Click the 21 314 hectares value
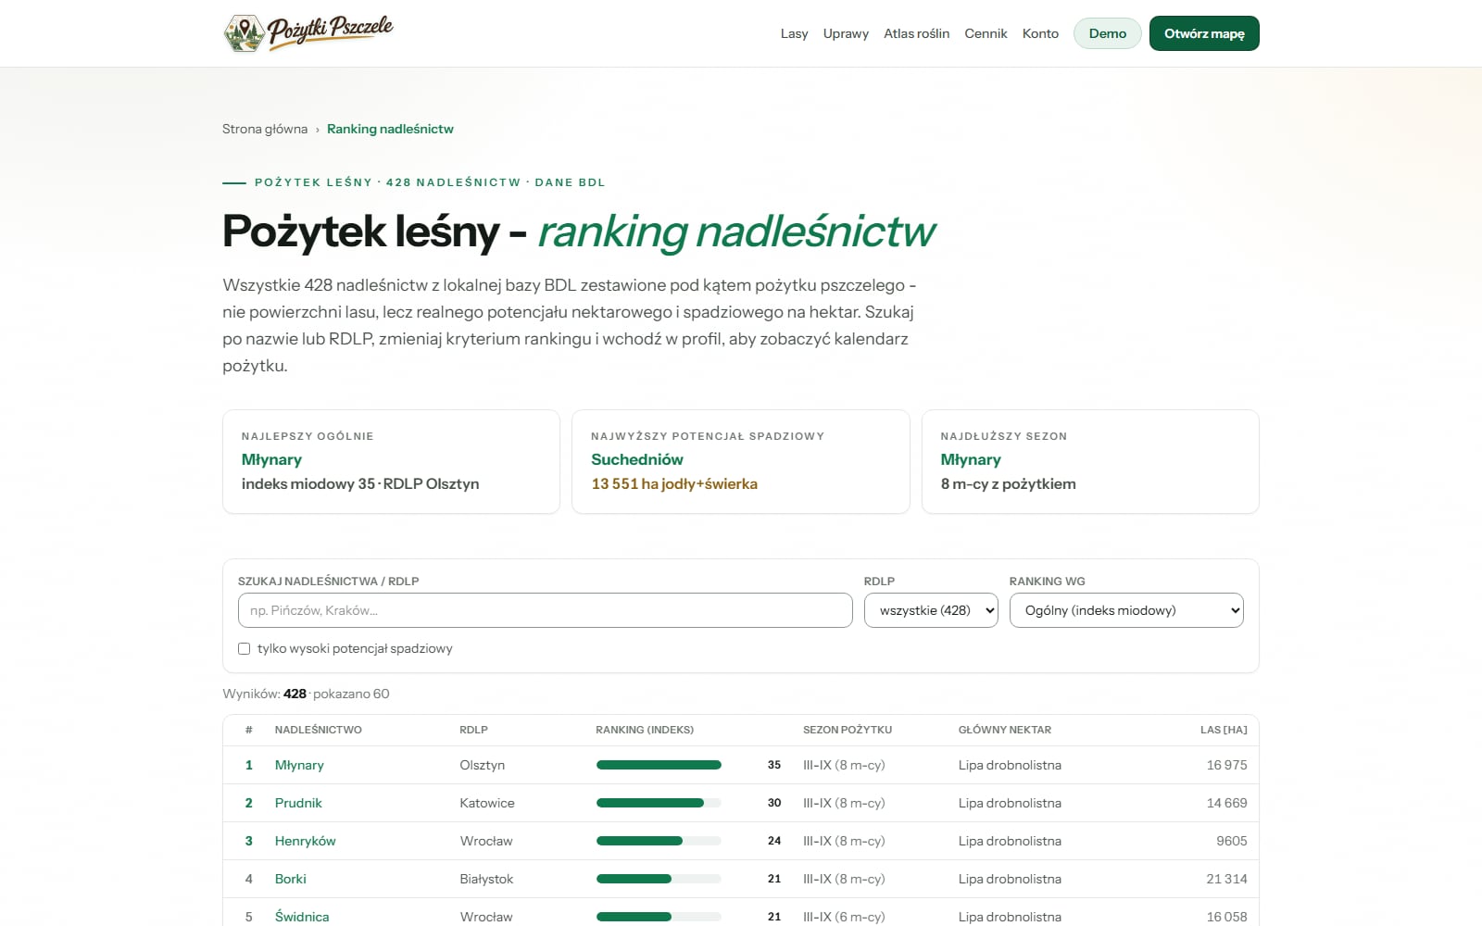1482x926 pixels. pos(1226,879)
